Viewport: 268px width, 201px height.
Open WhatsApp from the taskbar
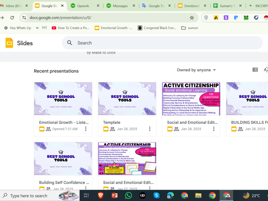click(128, 195)
